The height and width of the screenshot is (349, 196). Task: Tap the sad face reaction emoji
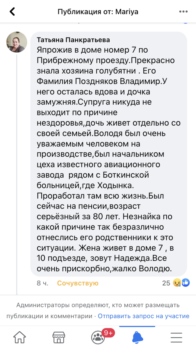click(x=177, y=283)
